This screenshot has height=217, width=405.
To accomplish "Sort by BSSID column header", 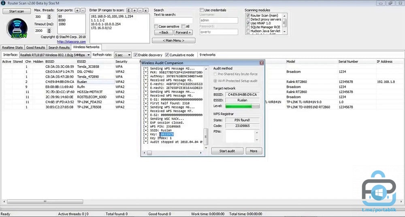I will pyautogui.click(x=49, y=62).
